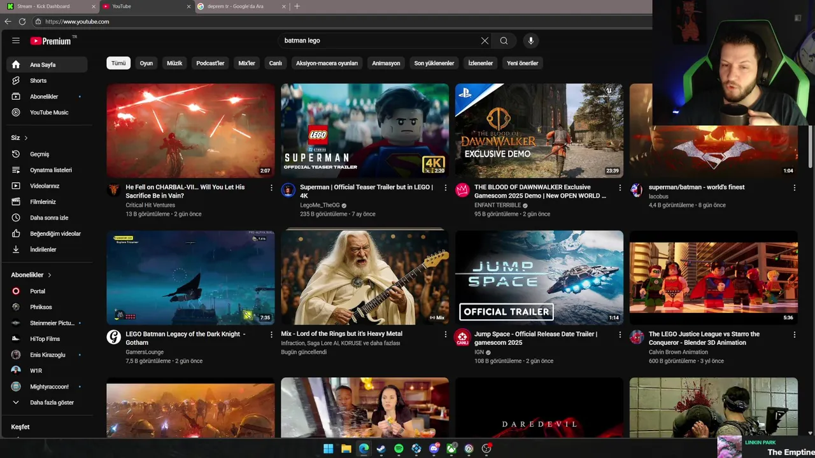Open options menu for Dawnwalker demo video
Image resolution: width=815 pixels, height=458 pixels.
click(620, 188)
